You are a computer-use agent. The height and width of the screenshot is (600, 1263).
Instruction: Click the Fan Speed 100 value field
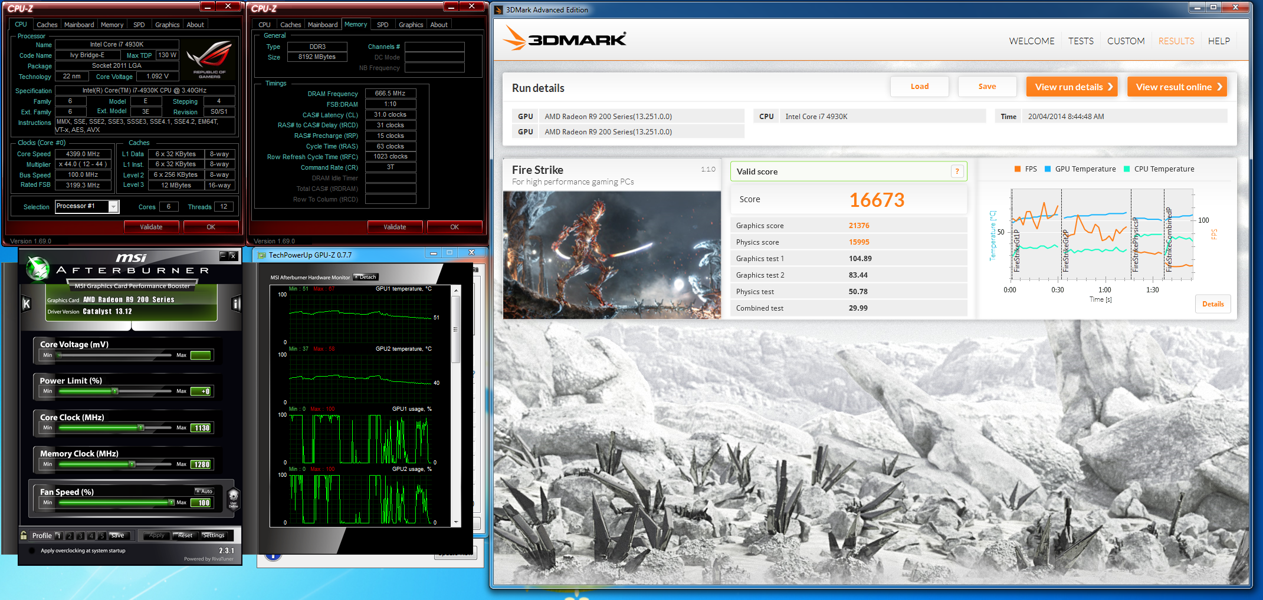(x=202, y=503)
